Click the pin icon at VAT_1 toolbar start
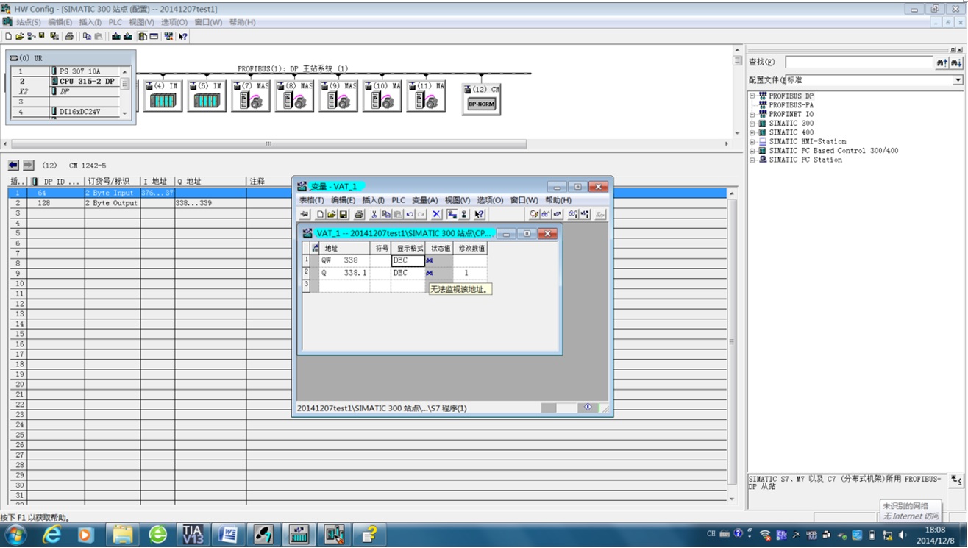 point(305,214)
